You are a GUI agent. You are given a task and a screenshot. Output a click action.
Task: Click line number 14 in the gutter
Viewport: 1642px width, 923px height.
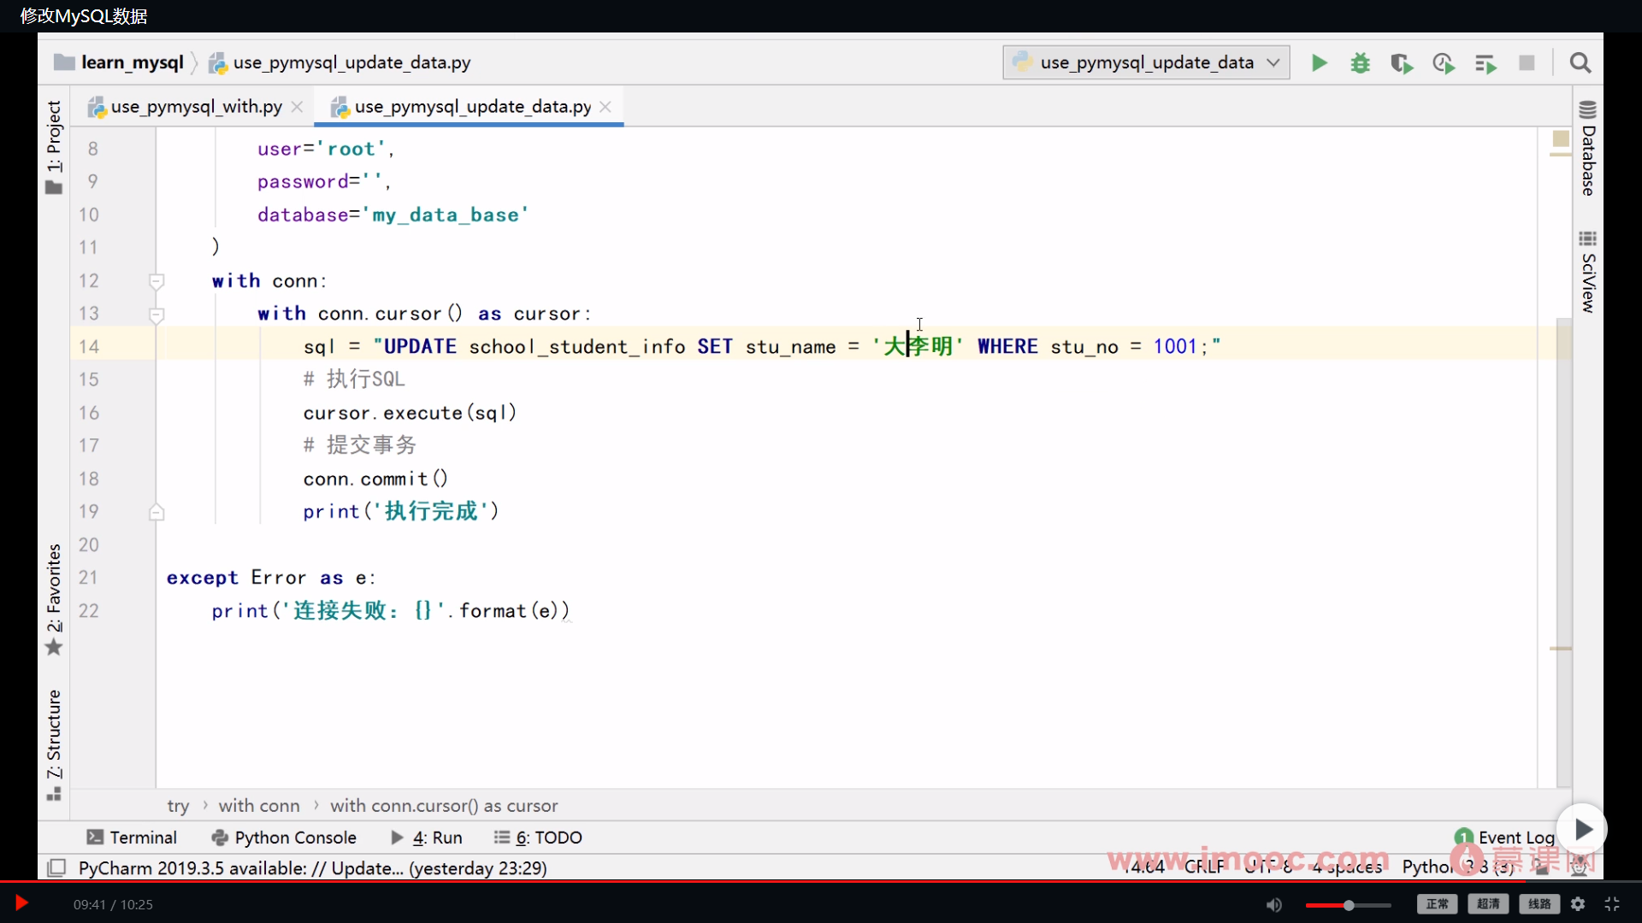click(x=89, y=346)
